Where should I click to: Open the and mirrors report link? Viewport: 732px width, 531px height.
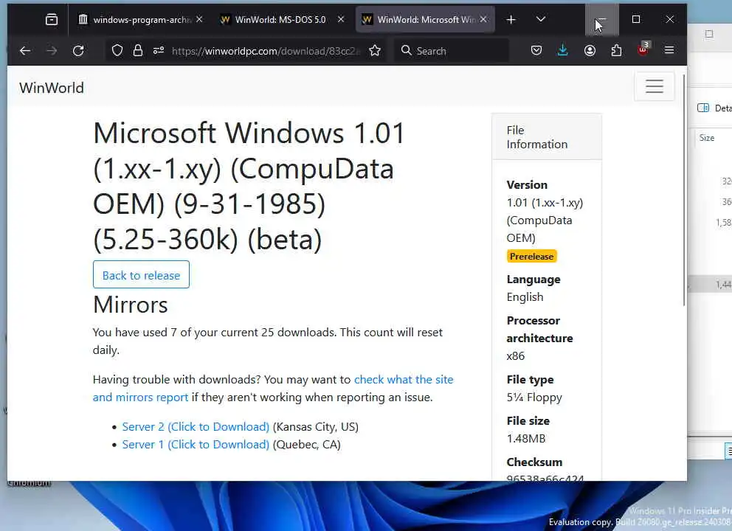pos(140,397)
